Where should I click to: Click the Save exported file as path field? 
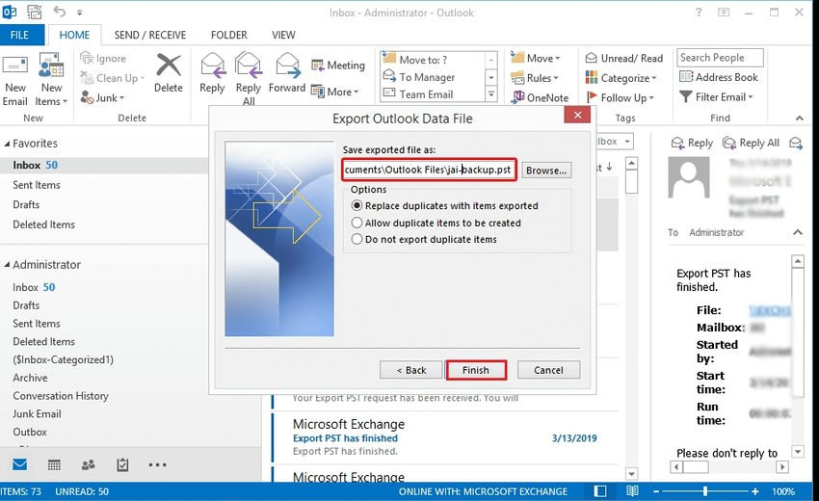point(429,170)
